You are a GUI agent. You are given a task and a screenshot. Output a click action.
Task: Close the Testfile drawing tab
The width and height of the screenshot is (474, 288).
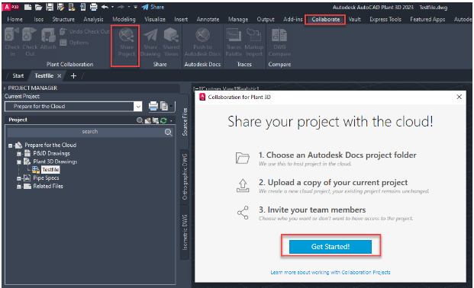pyautogui.click(x=60, y=75)
